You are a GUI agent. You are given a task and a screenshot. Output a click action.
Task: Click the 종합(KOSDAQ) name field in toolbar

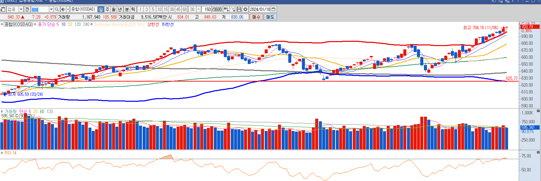click(83, 9)
